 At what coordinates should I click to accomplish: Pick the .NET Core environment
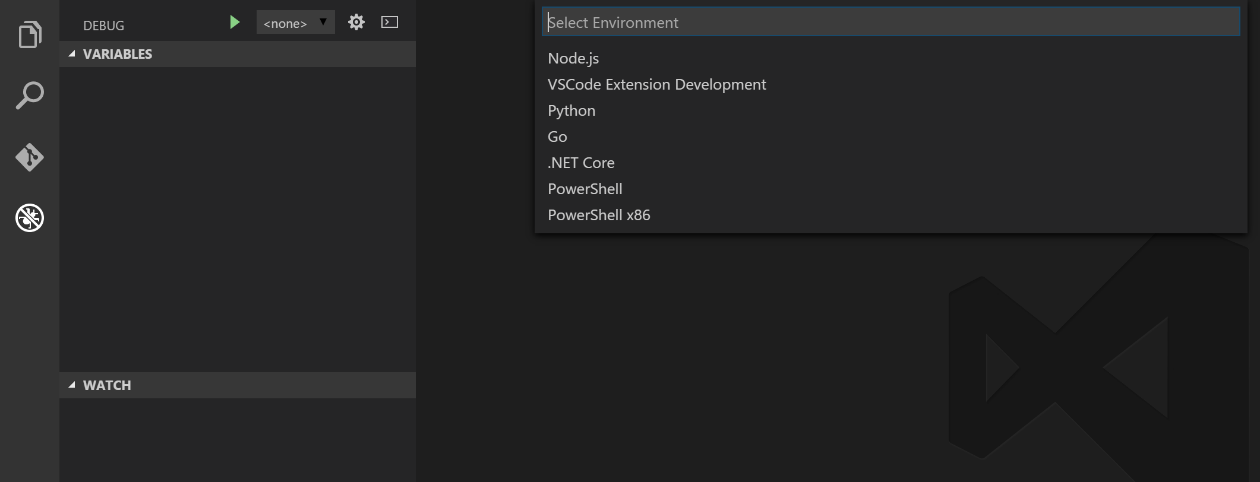(x=891, y=163)
